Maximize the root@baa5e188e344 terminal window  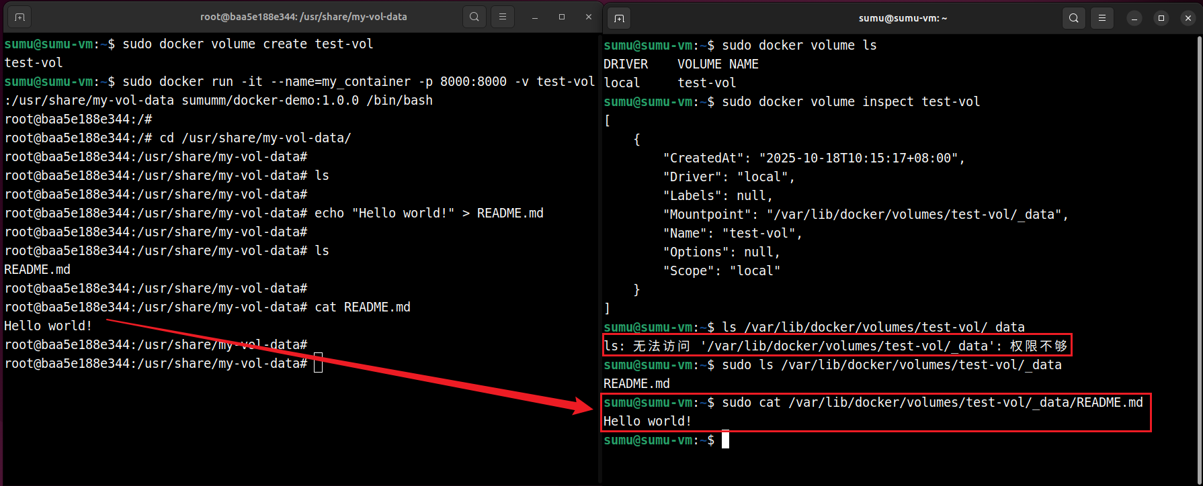tap(562, 17)
